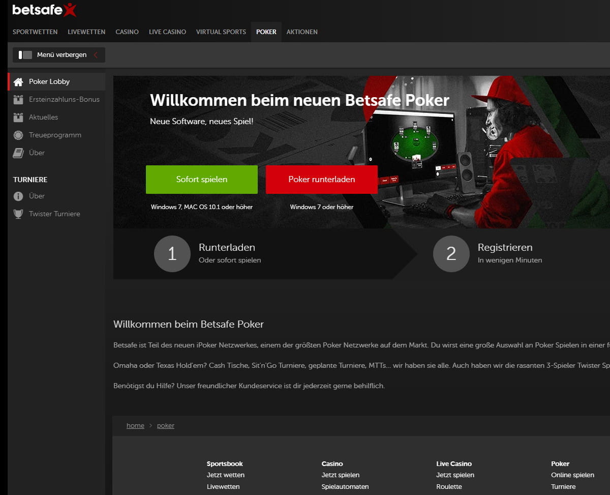Open Twister Turniere in the sidebar
The image size is (610, 495).
[54, 214]
